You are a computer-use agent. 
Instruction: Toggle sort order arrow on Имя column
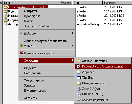(x=13, y=3)
